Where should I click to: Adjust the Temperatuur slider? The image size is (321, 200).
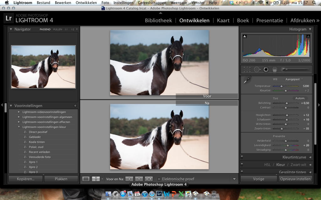[x=282, y=86]
